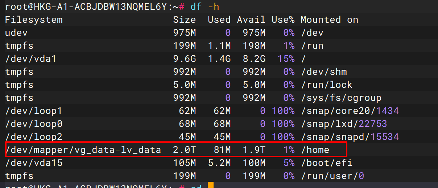Click the /dev/loop0 device name

point(34,124)
